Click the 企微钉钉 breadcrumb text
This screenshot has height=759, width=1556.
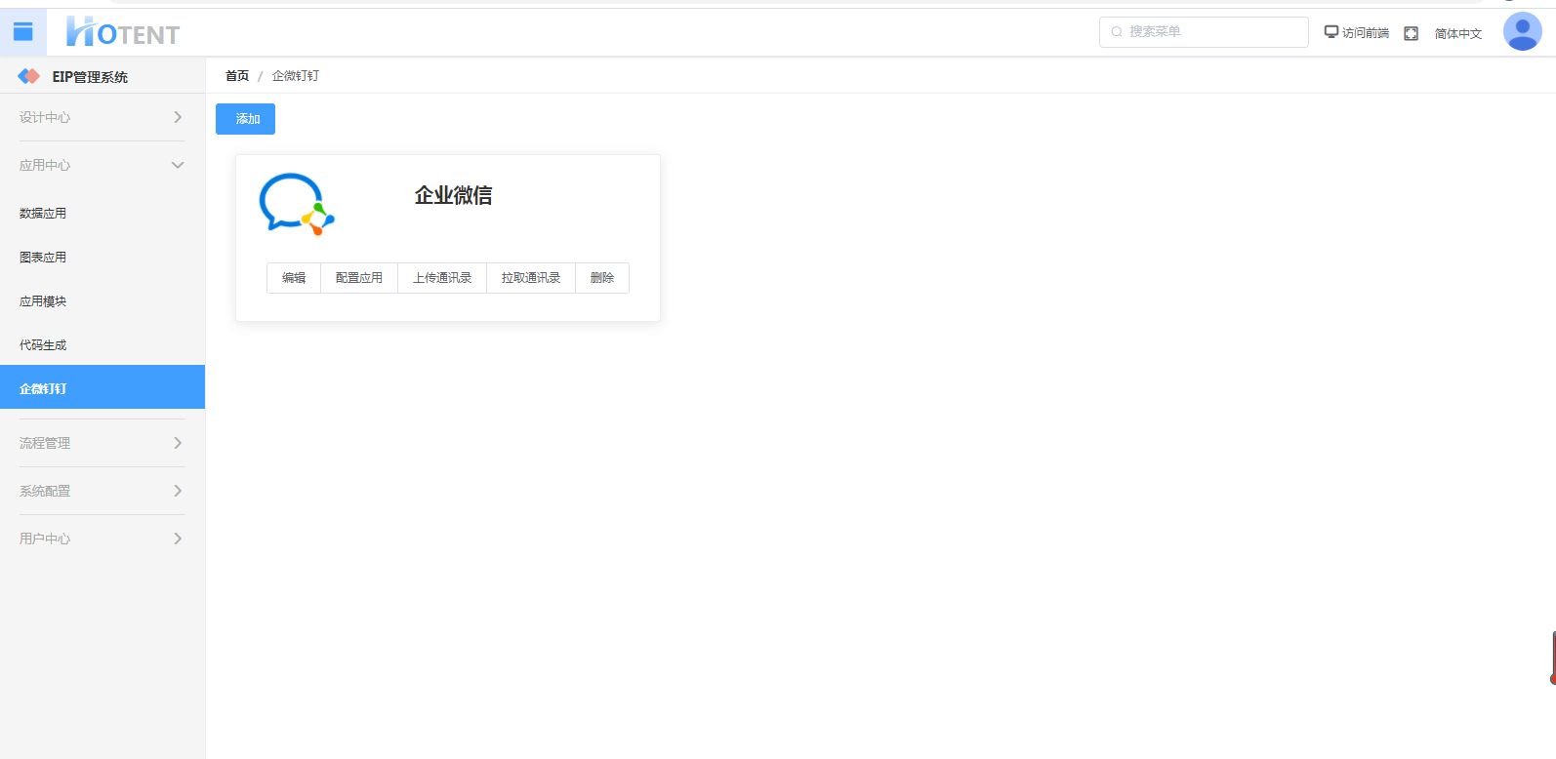[x=296, y=76]
